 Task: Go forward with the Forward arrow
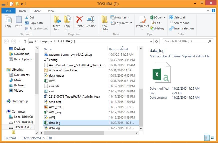click(x=13, y=41)
